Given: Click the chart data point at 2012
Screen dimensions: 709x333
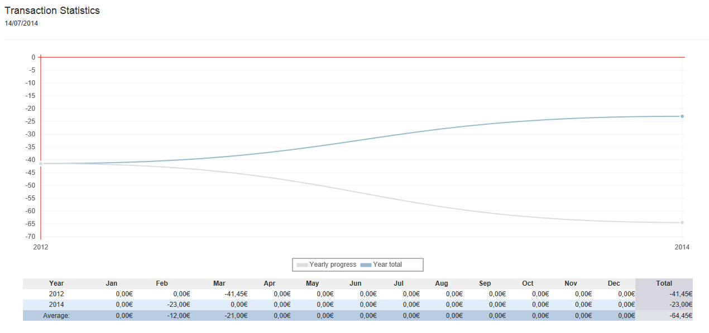Looking at the screenshot, I should pos(41,163).
